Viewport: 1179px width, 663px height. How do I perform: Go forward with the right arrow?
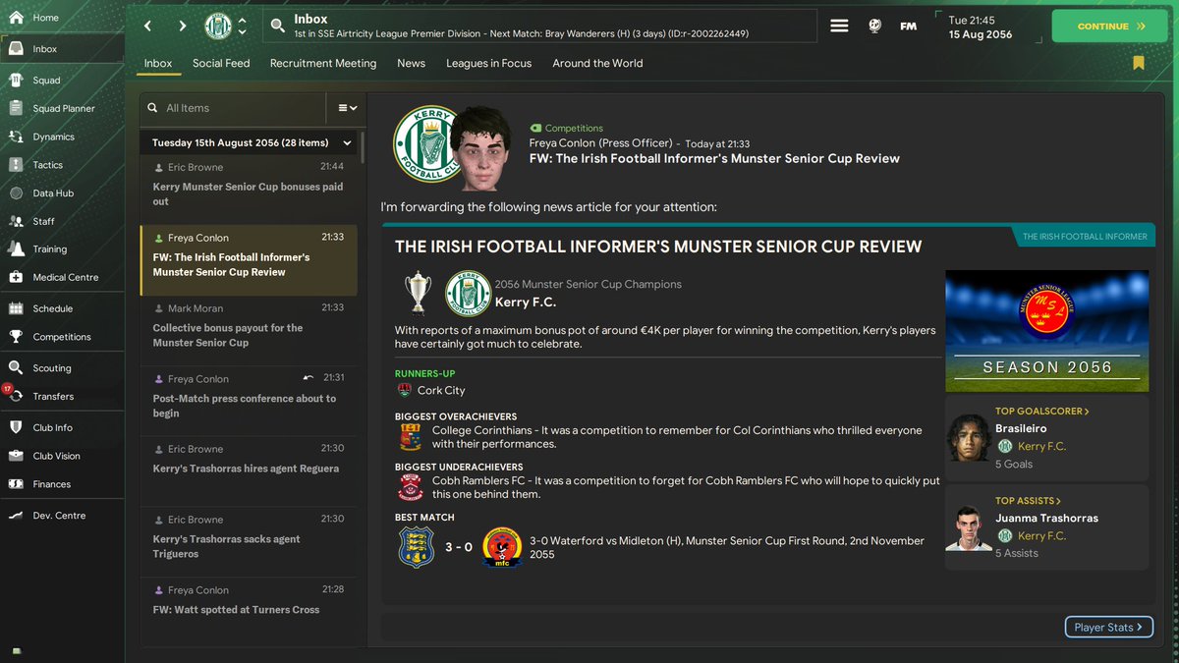click(183, 26)
